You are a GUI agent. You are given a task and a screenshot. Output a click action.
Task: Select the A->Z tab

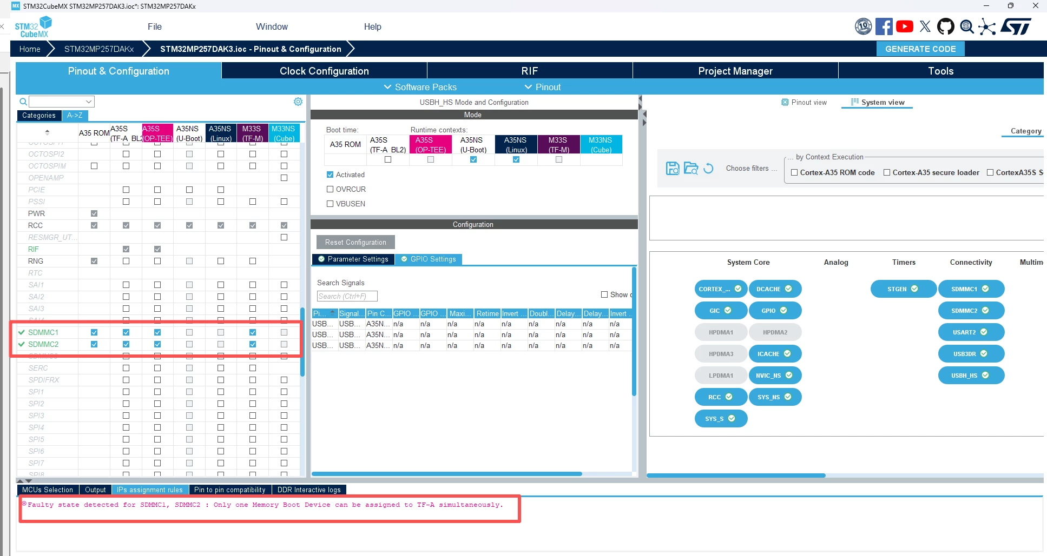tap(75, 115)
